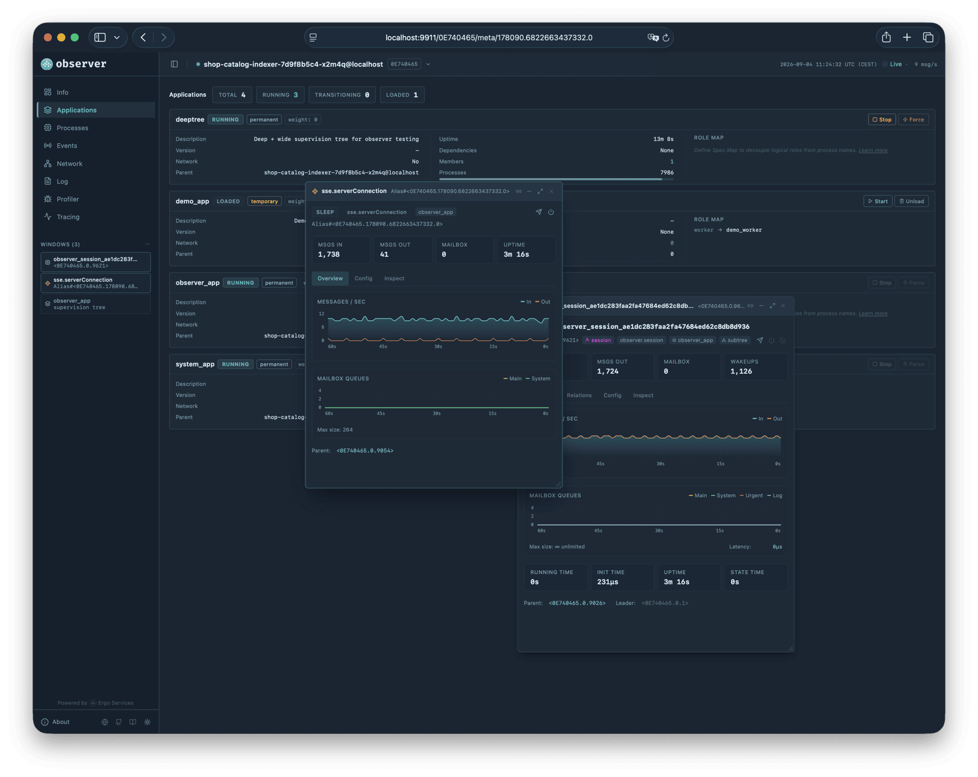Open the GitHub icon in footer
This screenshot has width=978, height=777.
pos(119,722)
